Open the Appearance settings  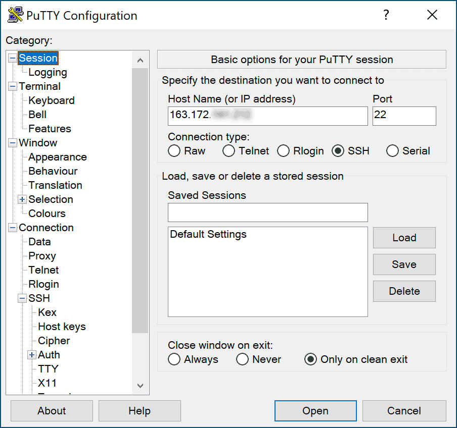(57, 157)
